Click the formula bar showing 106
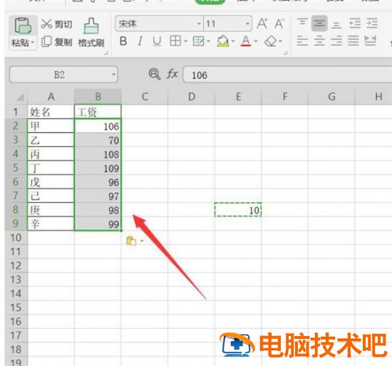392x366 pixels. tap(287, 75)
